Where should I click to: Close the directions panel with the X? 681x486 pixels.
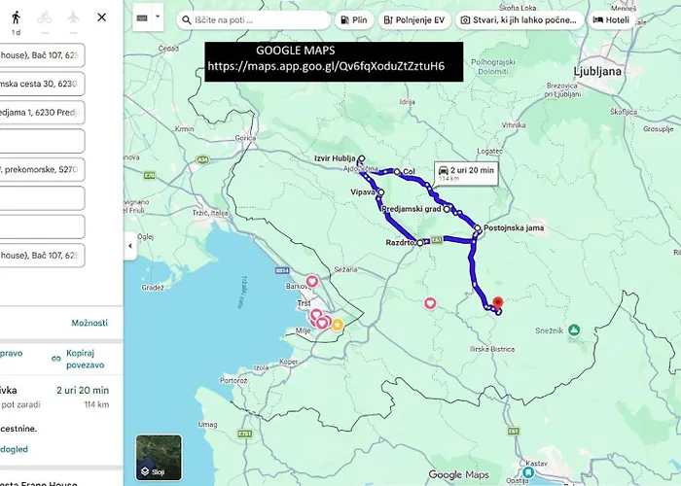point(102,17)
